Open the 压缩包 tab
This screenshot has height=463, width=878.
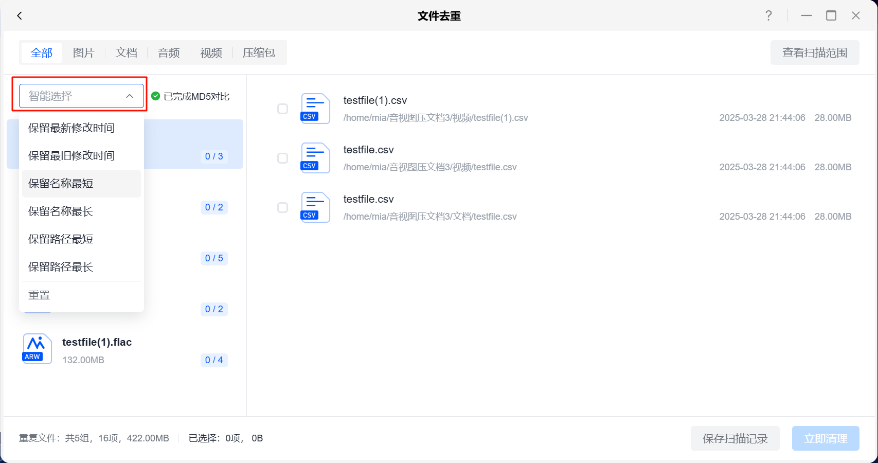tap(259, 53)
